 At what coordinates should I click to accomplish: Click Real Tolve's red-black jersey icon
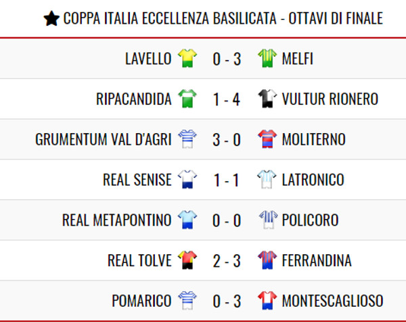coord(187,260)
